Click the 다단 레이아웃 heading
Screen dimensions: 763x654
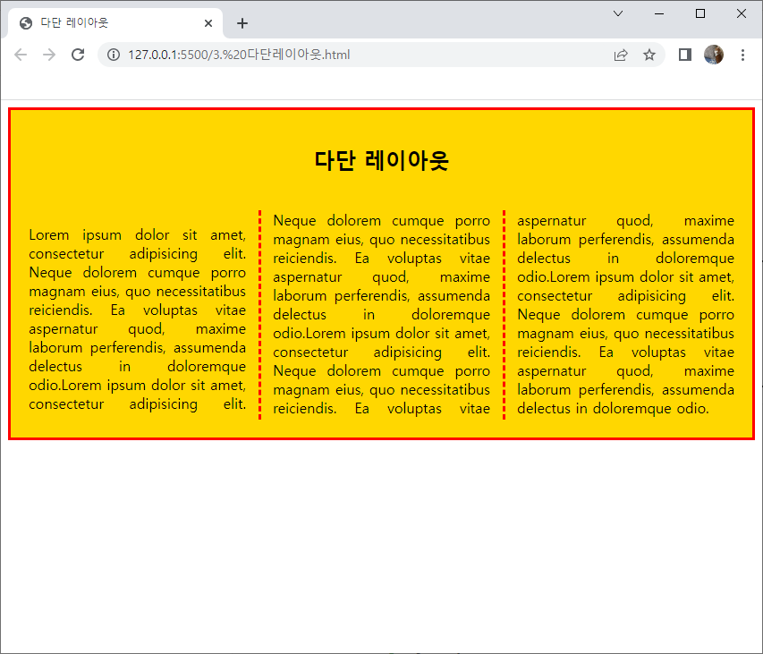coord(381,160)
